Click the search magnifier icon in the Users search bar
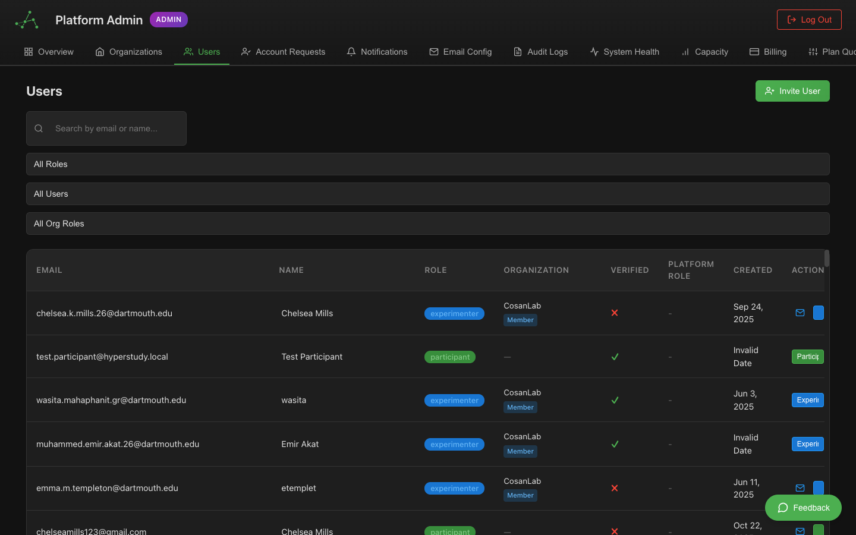The width and height of the screenshot is (856, 535). (38, 128)
